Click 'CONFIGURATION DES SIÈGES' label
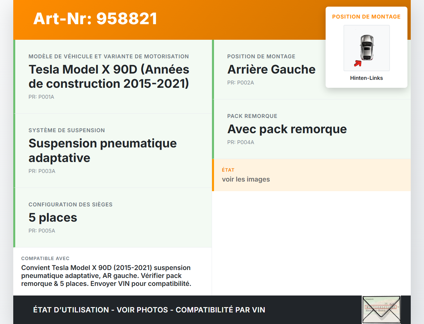 71,204
